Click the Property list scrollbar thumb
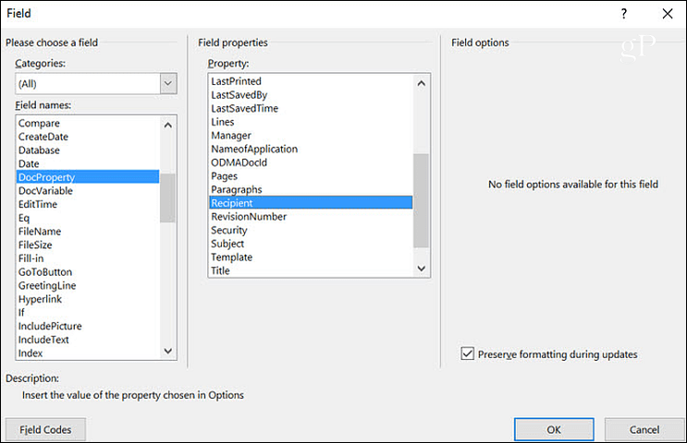 pyautogui.click(x=421, y=200)
